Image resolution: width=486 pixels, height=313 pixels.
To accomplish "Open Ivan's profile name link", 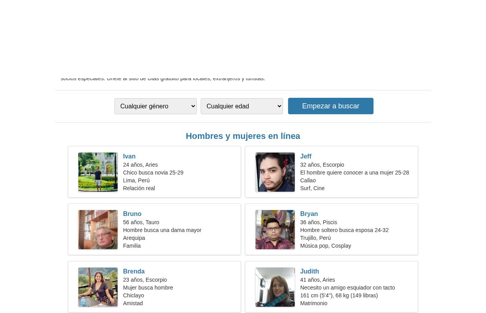I will pyautogui.click(x=129, y=156).
